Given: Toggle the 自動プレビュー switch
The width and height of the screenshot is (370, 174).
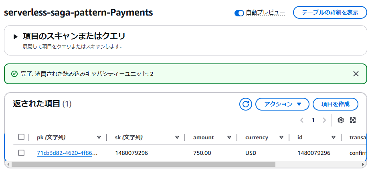Looking at the screenshot, I should [x=239, y=13].
